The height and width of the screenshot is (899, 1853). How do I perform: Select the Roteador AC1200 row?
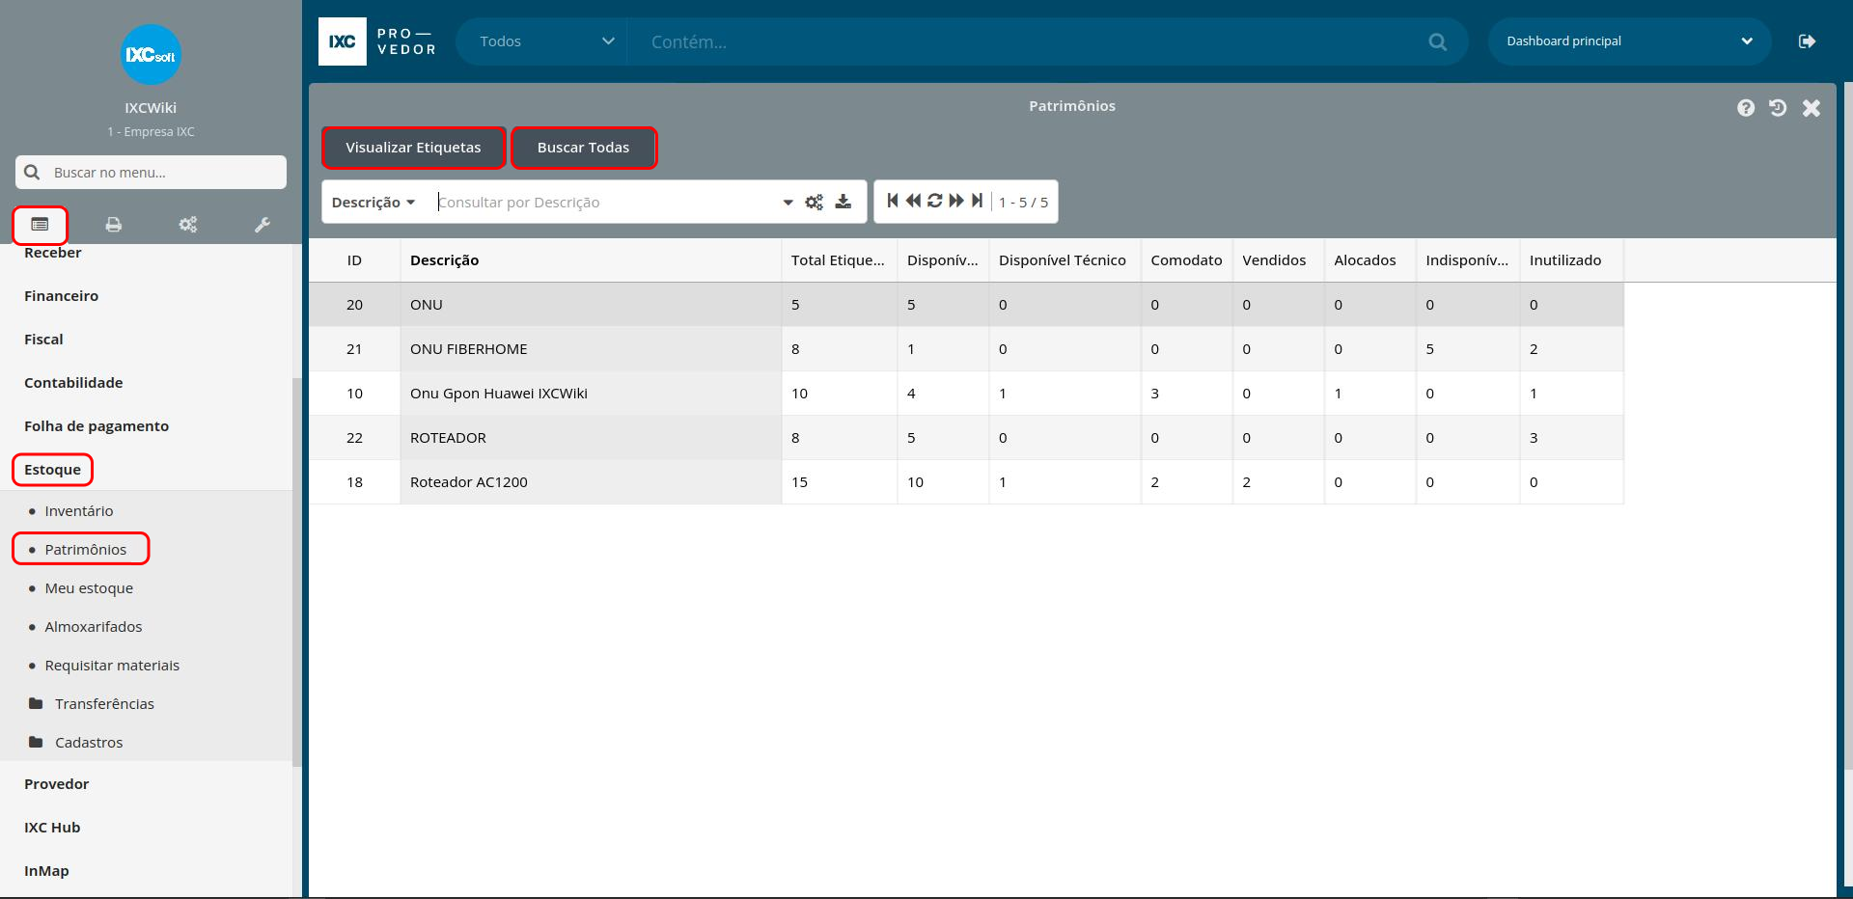(x=966, y=482)
